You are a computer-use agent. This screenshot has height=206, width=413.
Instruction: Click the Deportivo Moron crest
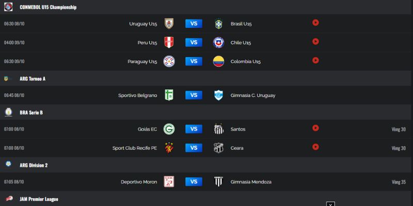pos(169,182)
